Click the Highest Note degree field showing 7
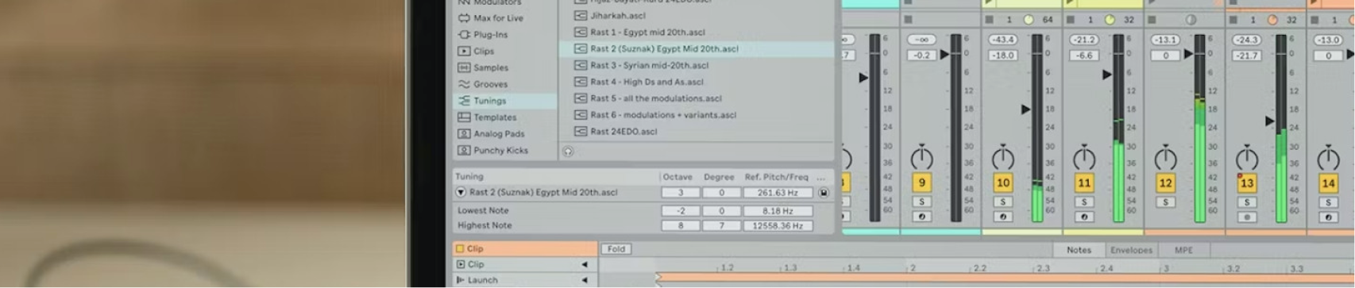The width and height of the screenshot is (1355, 288). [721, 226]
